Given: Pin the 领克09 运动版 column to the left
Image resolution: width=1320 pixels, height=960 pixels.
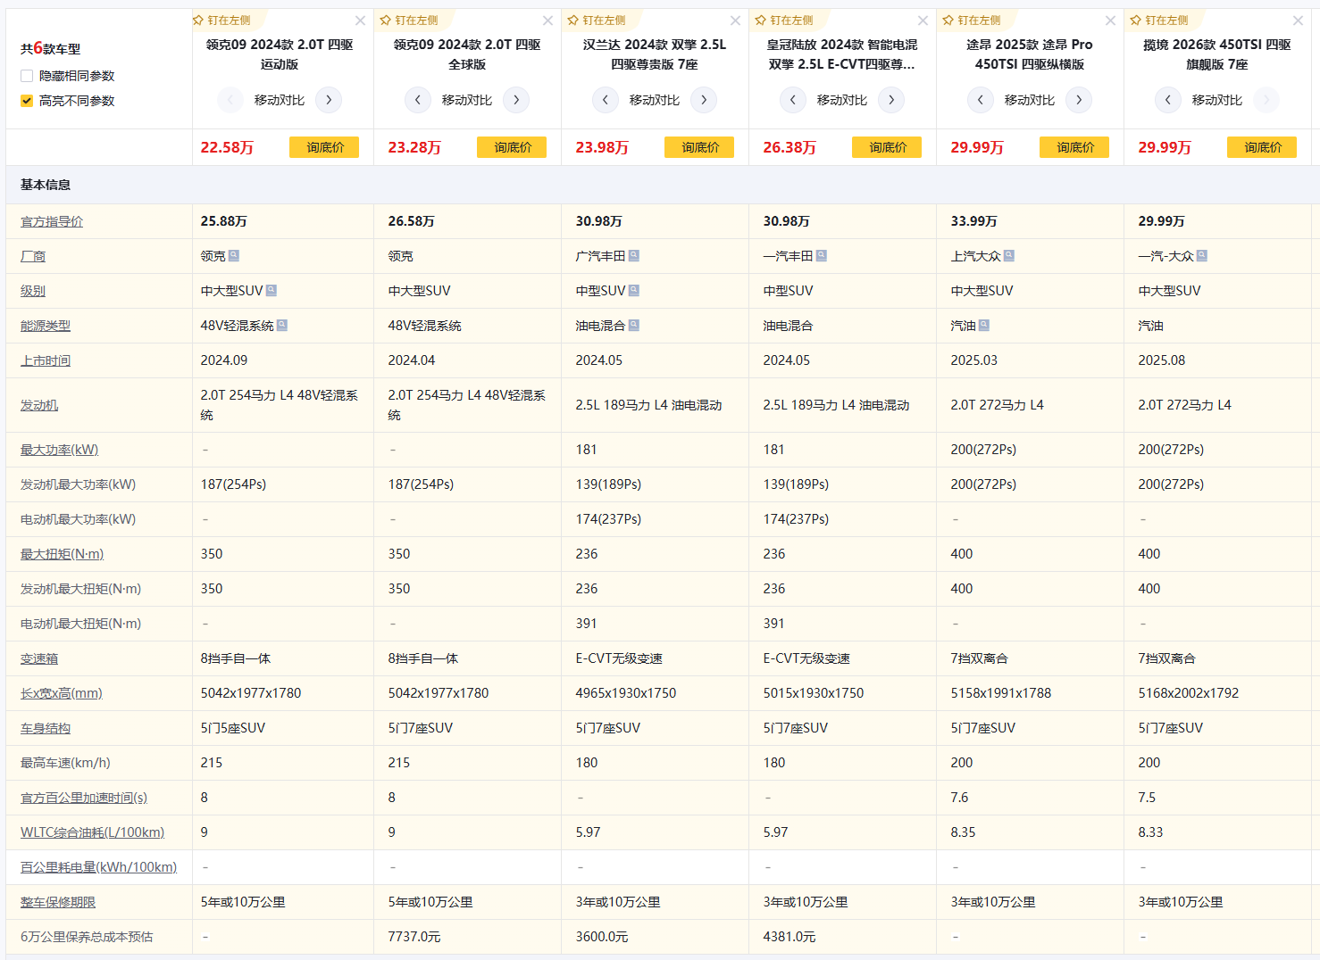Looking at the screenshot, I should point(222,20).
